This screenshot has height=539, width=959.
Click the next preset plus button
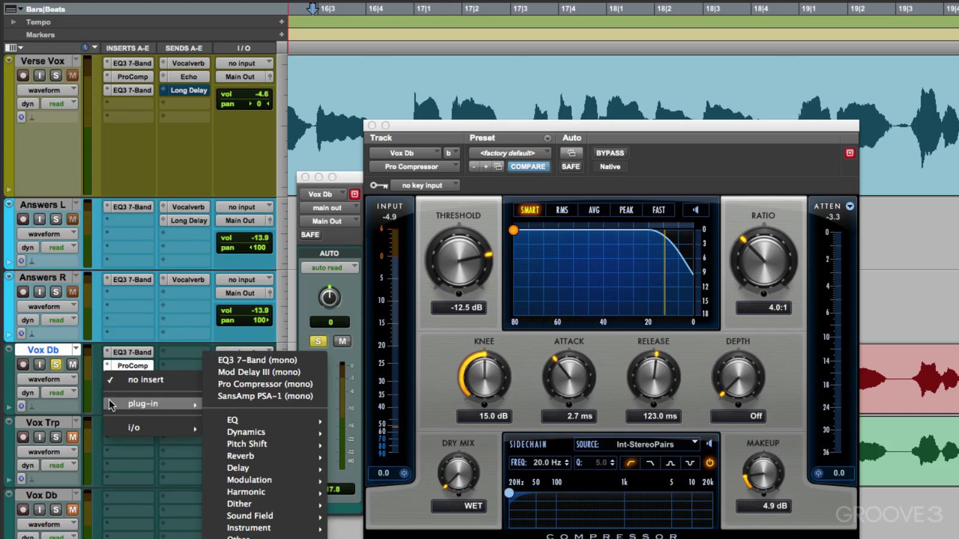[x=485, y=166]
